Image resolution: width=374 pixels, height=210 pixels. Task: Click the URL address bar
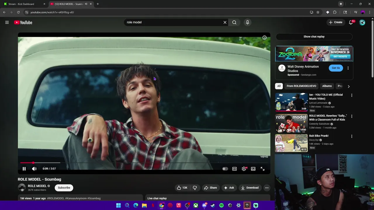click(167, 12)
